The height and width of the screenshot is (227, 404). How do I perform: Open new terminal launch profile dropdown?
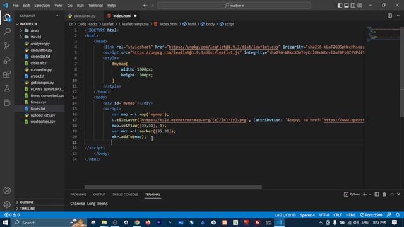(370, 195)
